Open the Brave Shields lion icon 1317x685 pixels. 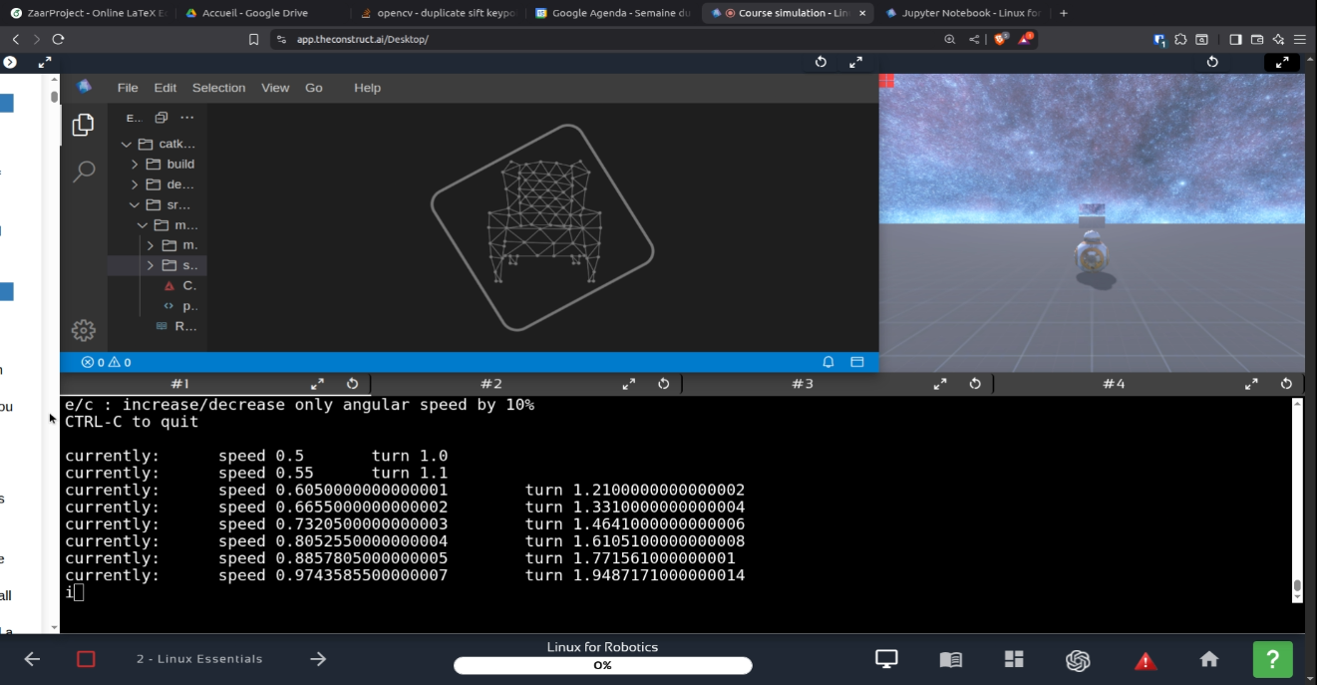pyautogui.click(x=1000, y=39)
